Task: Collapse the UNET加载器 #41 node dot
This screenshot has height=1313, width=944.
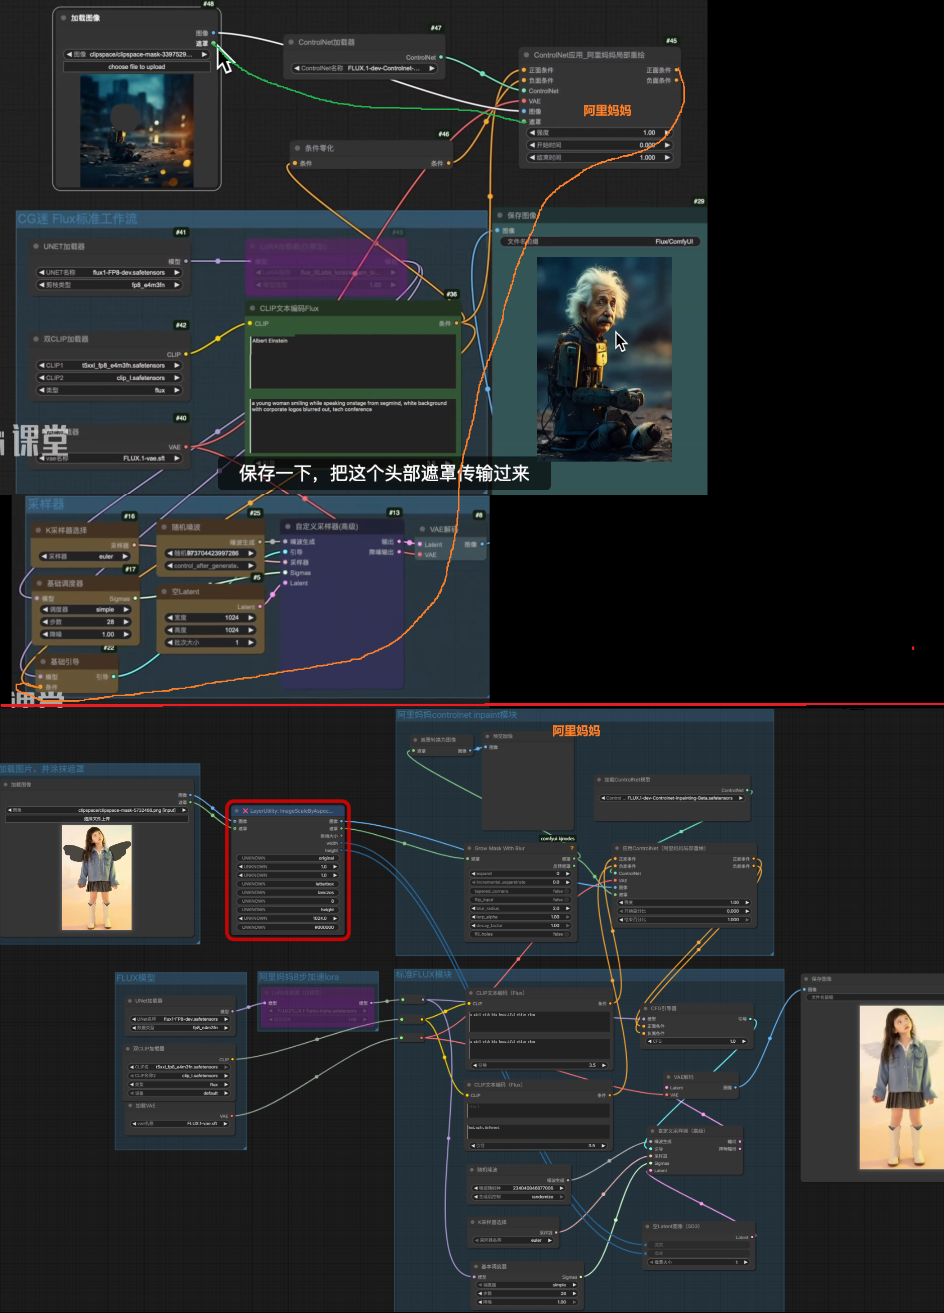Action: pos(36,246)
